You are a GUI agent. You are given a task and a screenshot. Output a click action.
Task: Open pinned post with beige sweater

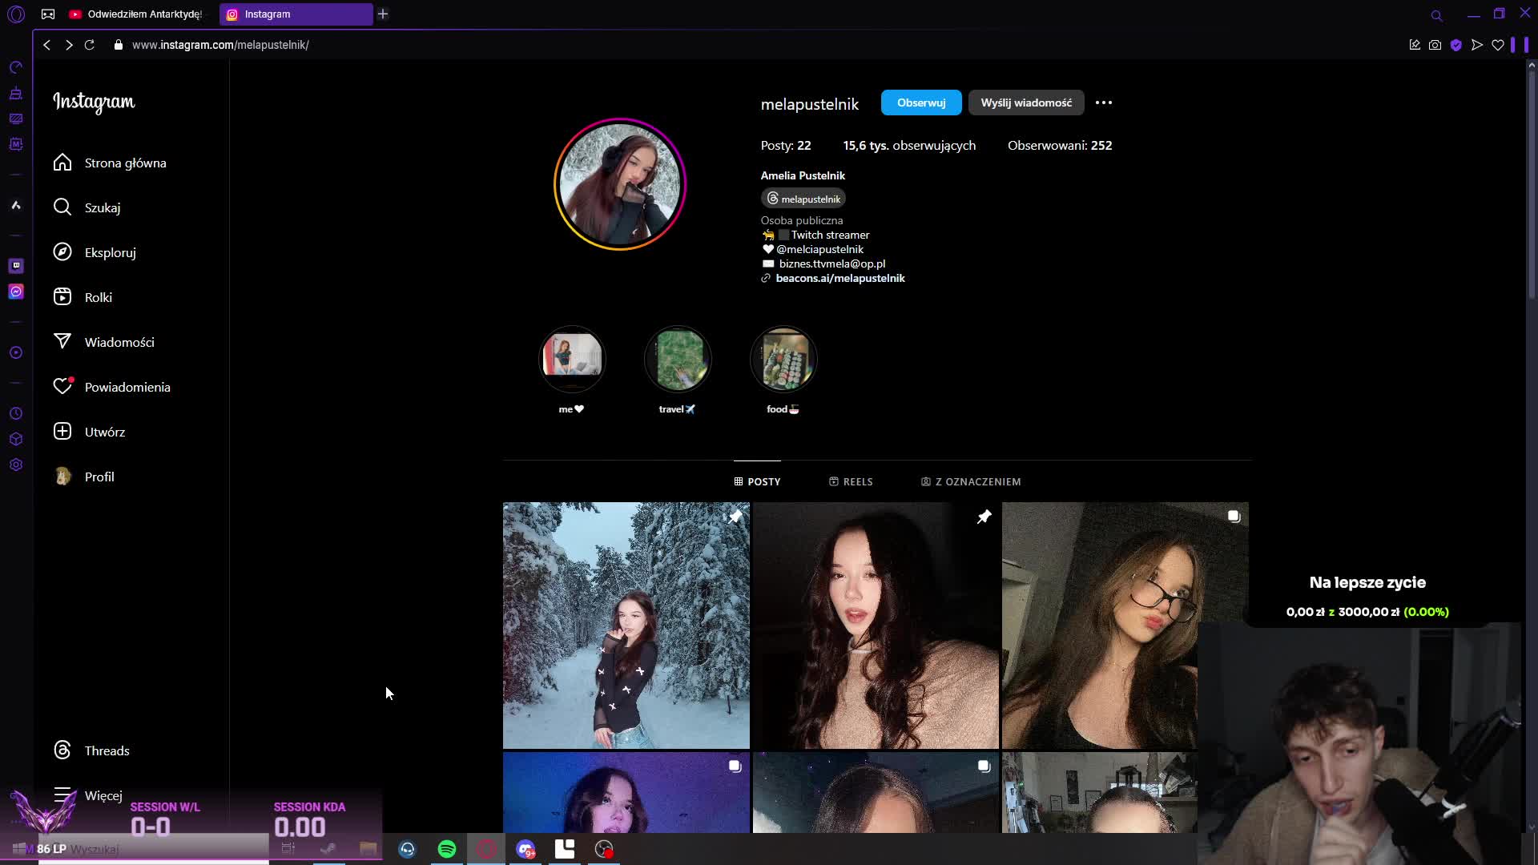[876, 626]
